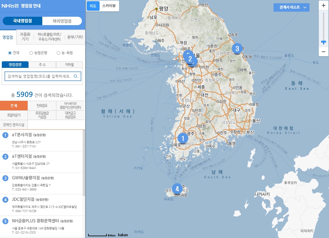The image size is (329, 238).
Task: Click the number 3 badge beside GWNU솔향지점
Action: click(5, 178)
